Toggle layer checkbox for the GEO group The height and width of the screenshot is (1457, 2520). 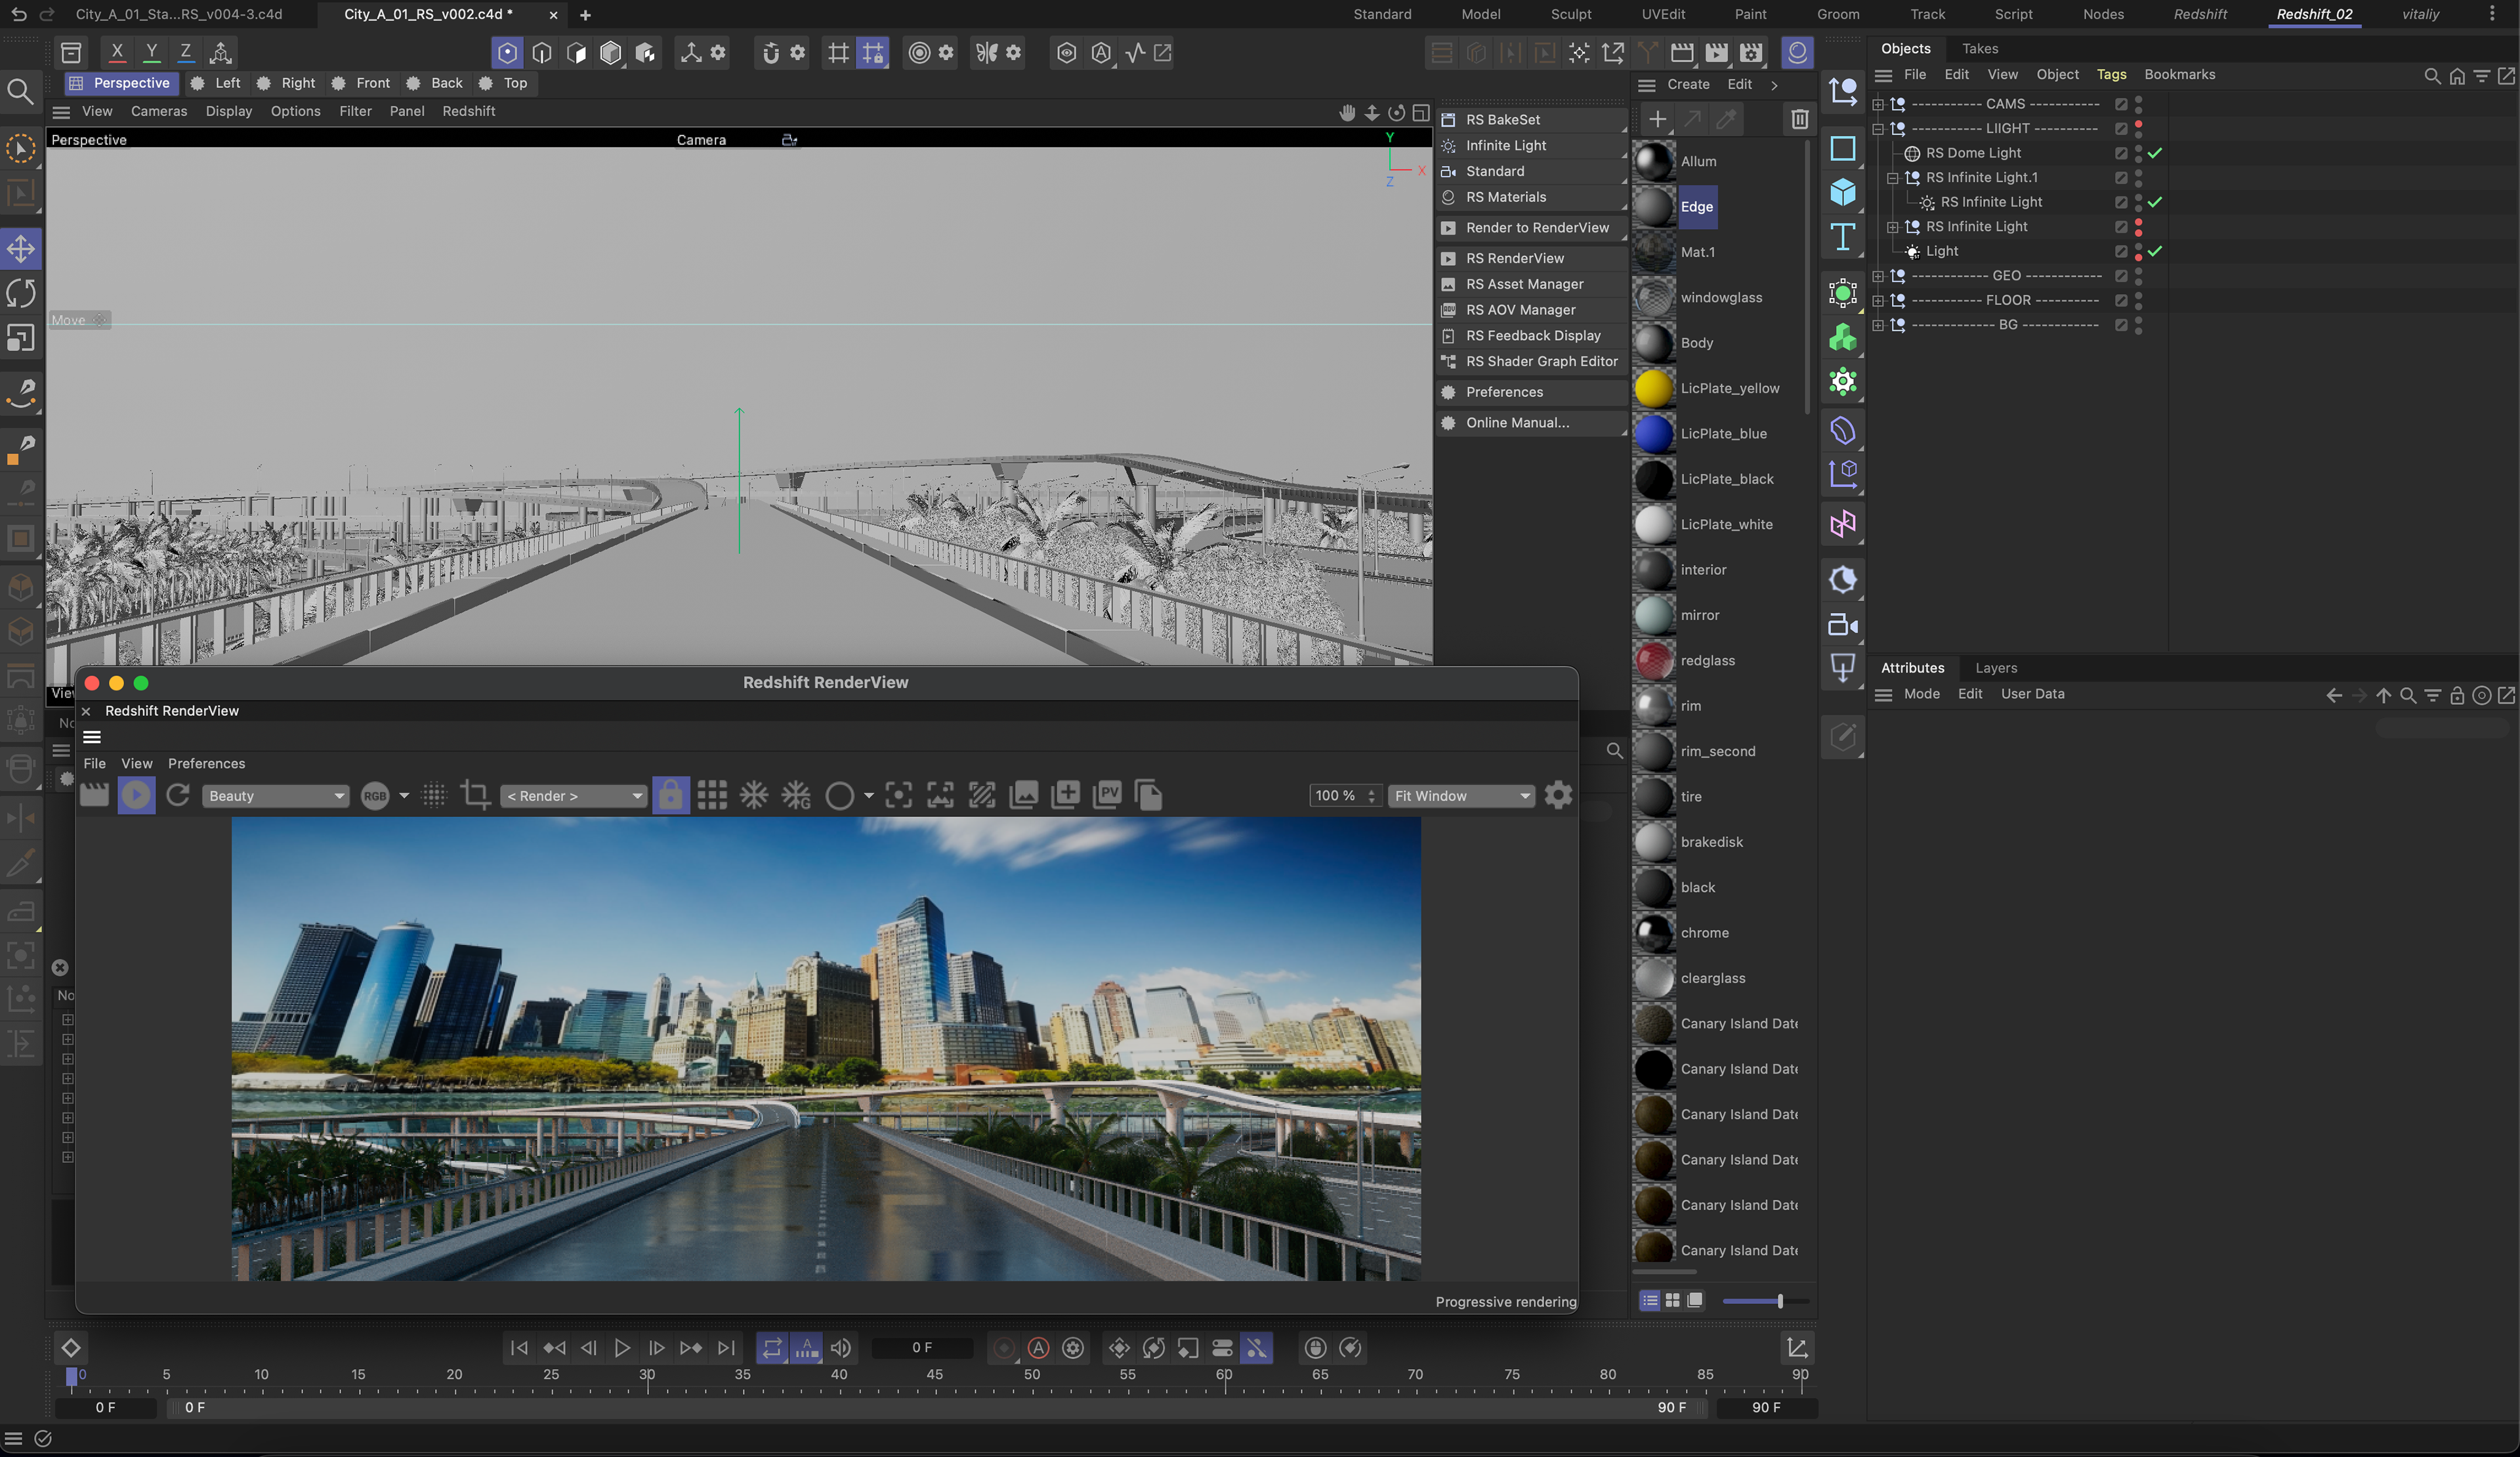pyautogui.click(x=2120, y=276)
